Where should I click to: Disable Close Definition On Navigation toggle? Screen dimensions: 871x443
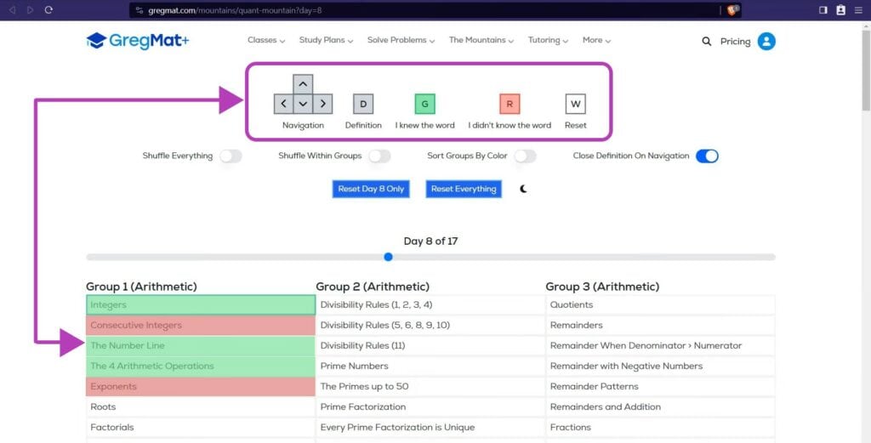point(706,156)
